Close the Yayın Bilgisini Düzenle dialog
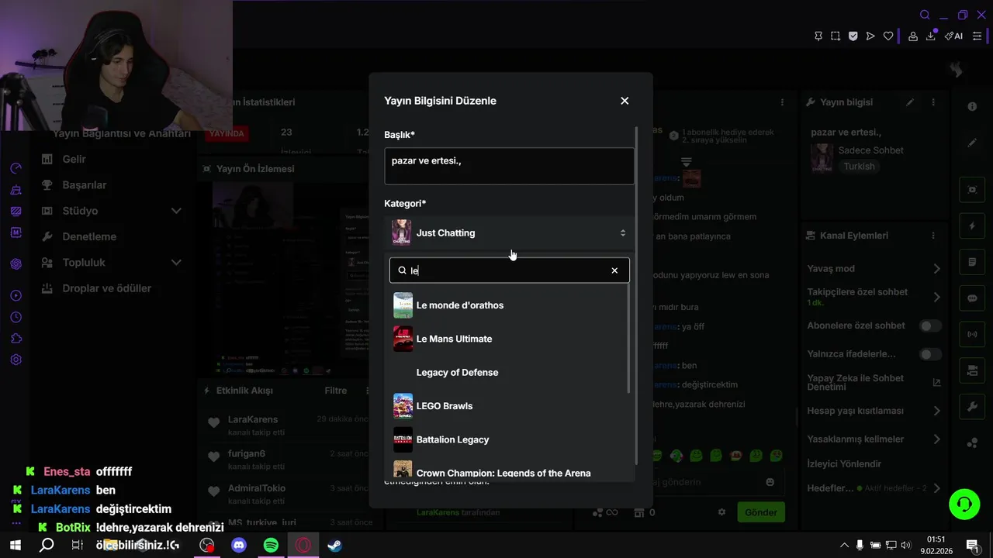The image size is (993, 558). pos(625,101)
